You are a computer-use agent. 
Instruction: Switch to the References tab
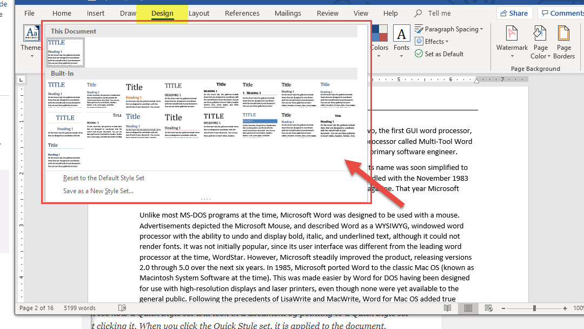[x=242, y=13]
